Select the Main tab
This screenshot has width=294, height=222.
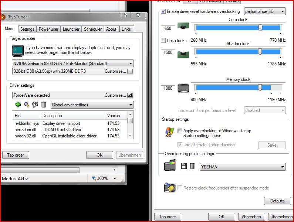[x=9, y=28]
